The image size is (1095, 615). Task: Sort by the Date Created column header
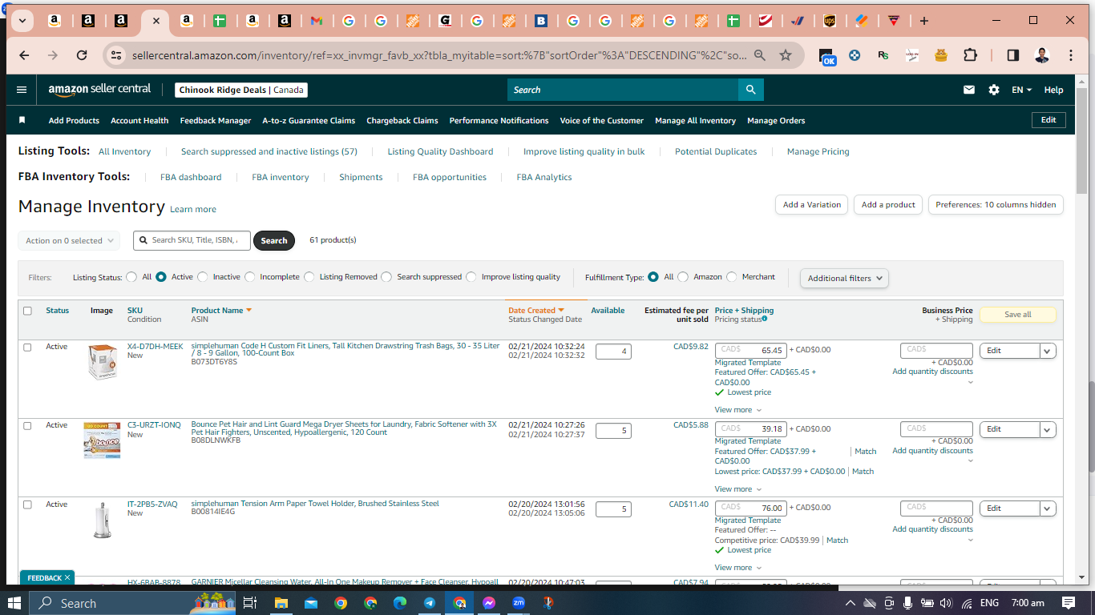[535, 311]
